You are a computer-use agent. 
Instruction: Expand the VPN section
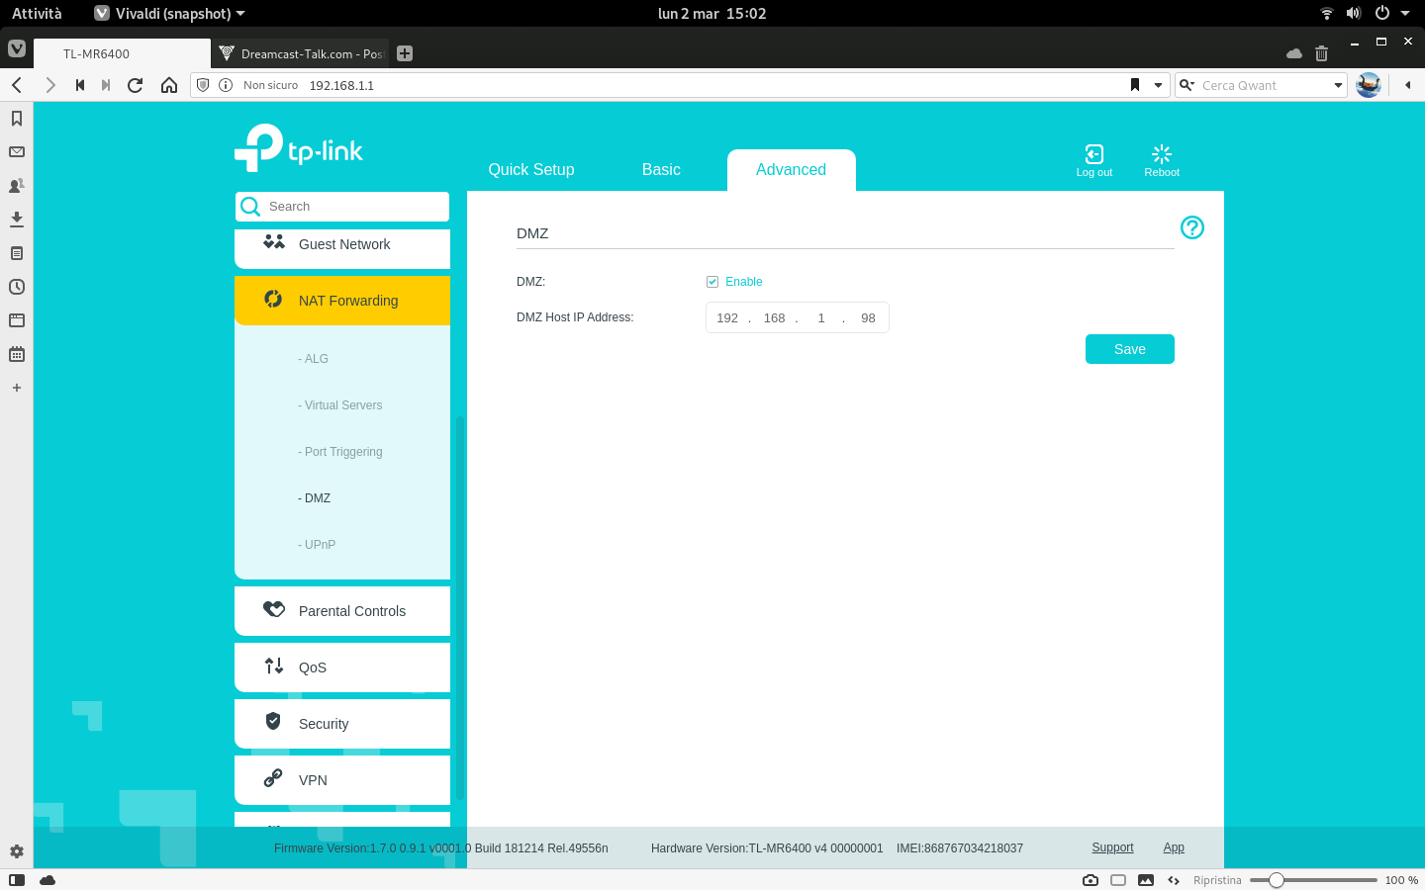pyautogui.click(x=342, y=780)
